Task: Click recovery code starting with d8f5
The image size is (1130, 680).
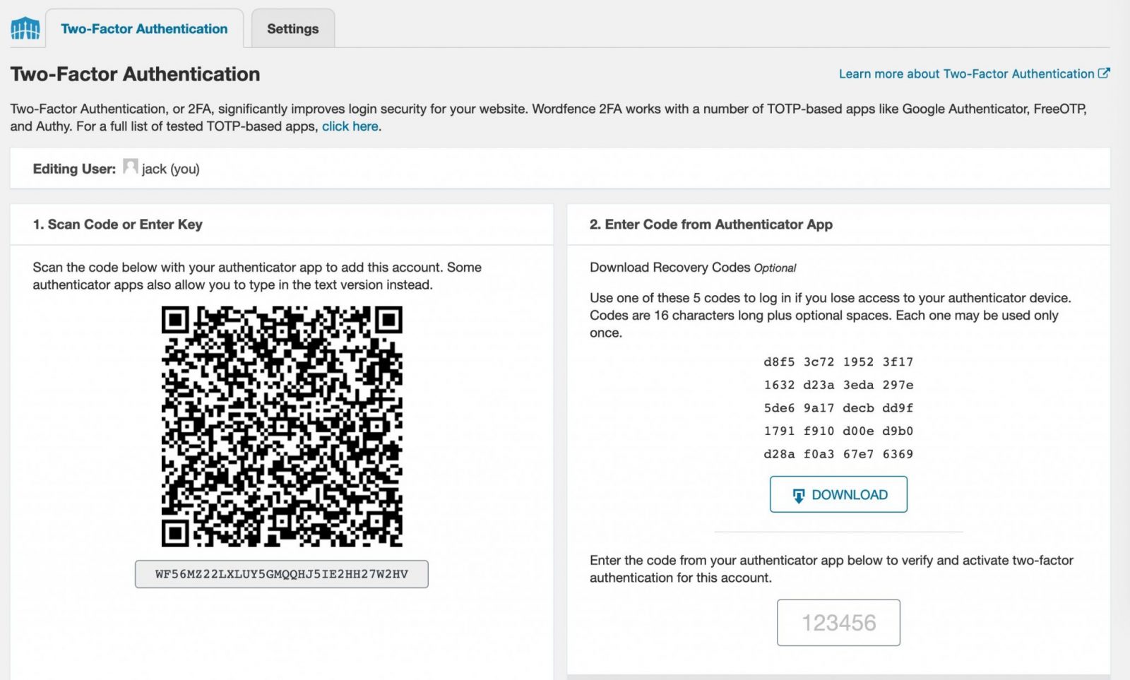Action: tap(838, 362)
